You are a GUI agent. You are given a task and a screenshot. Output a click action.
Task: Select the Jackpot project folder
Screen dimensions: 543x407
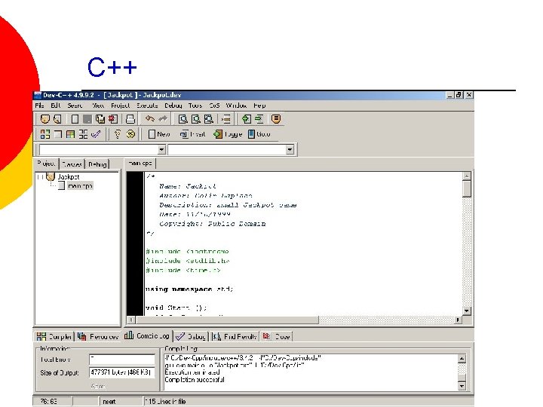[x=68, y=177]
